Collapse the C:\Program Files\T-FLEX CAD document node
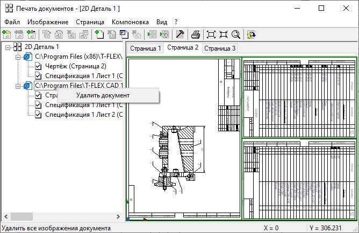Screen dimensions: 359x233 tap(18, 86)
